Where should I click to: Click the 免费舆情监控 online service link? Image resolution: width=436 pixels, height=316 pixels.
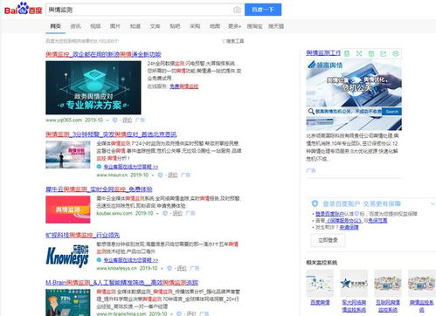pyautogui.click(x=184, y=86)
